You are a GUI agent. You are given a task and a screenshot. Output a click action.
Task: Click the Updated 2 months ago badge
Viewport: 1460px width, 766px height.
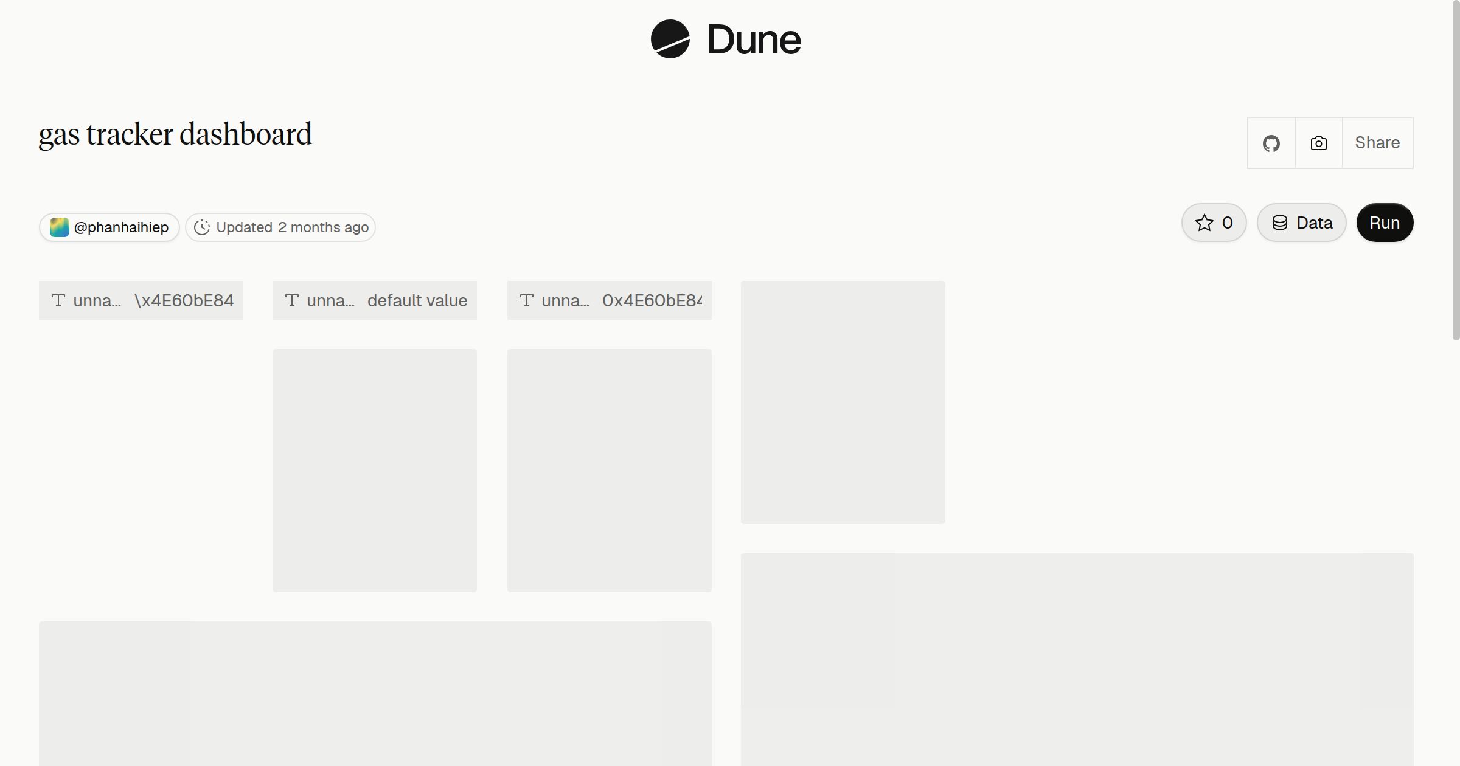[280, 227]
